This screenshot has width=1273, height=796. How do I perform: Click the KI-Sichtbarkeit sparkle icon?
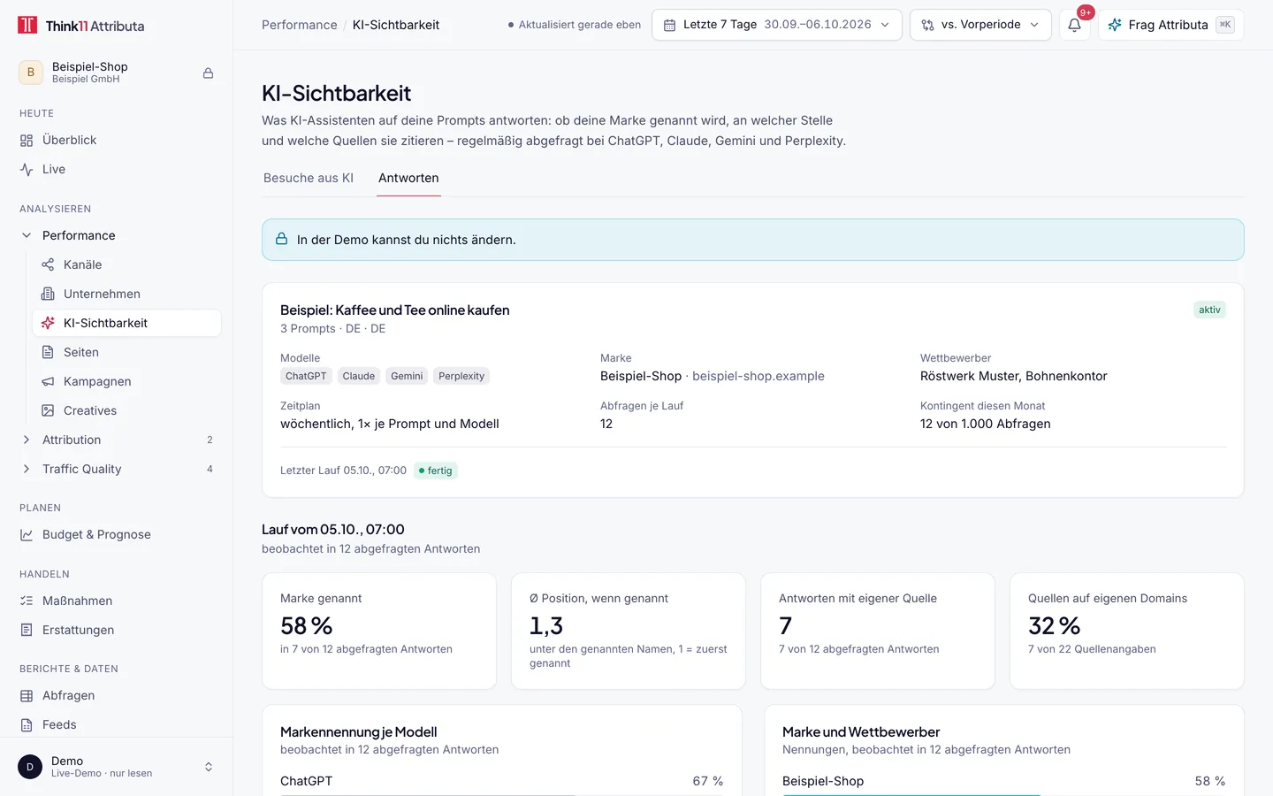pos(48,324)
